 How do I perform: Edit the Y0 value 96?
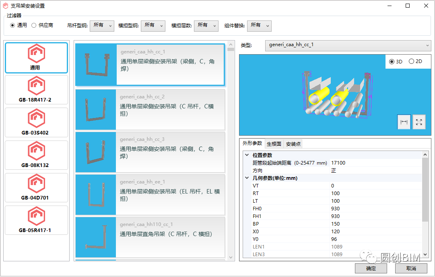click(375, 239)
